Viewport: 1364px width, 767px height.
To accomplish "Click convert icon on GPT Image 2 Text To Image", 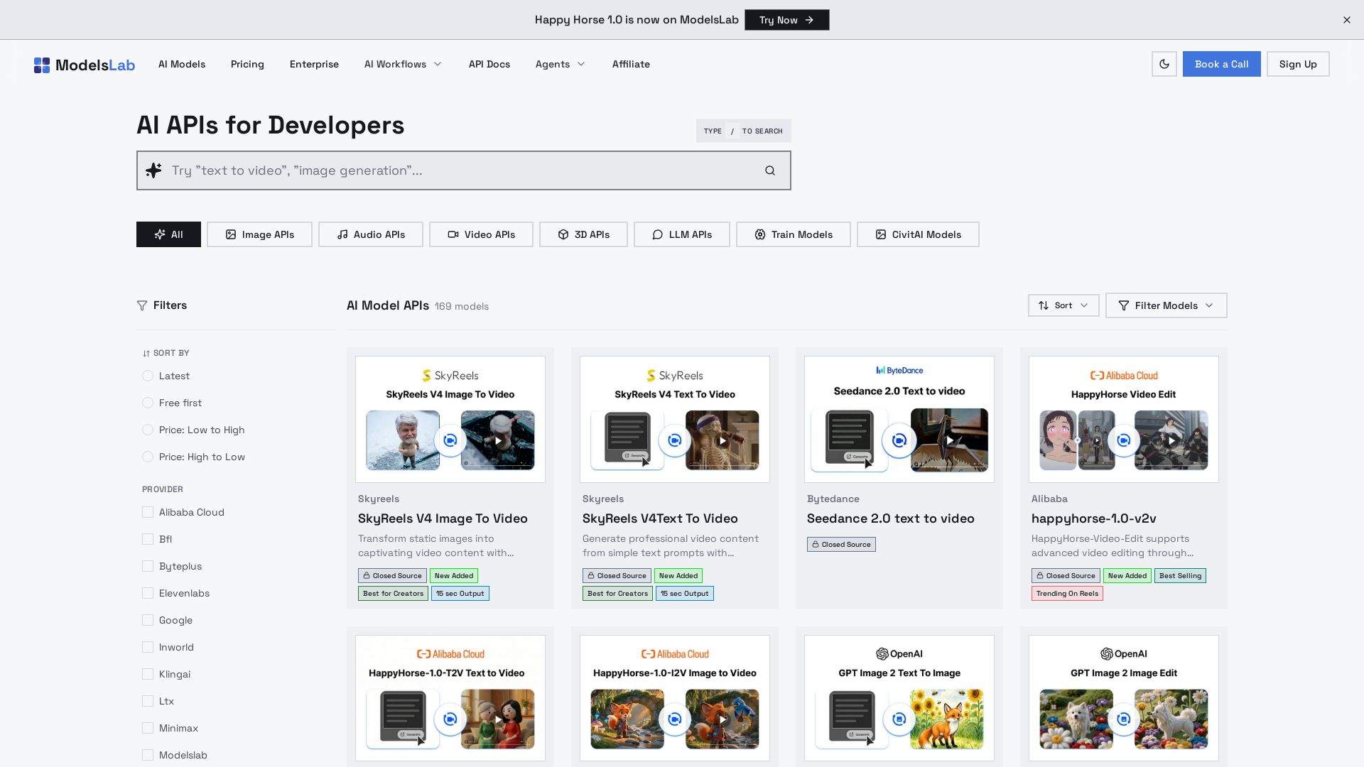I will (899, 719).
